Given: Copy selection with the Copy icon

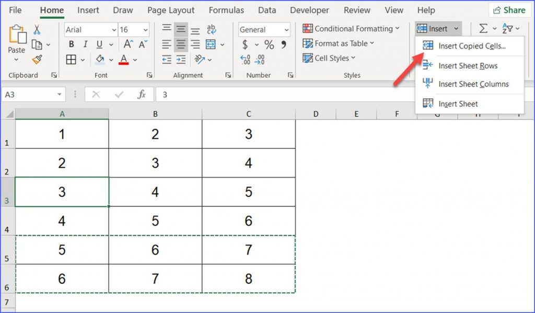Looking at the screenshot, I should click(37, 44).
